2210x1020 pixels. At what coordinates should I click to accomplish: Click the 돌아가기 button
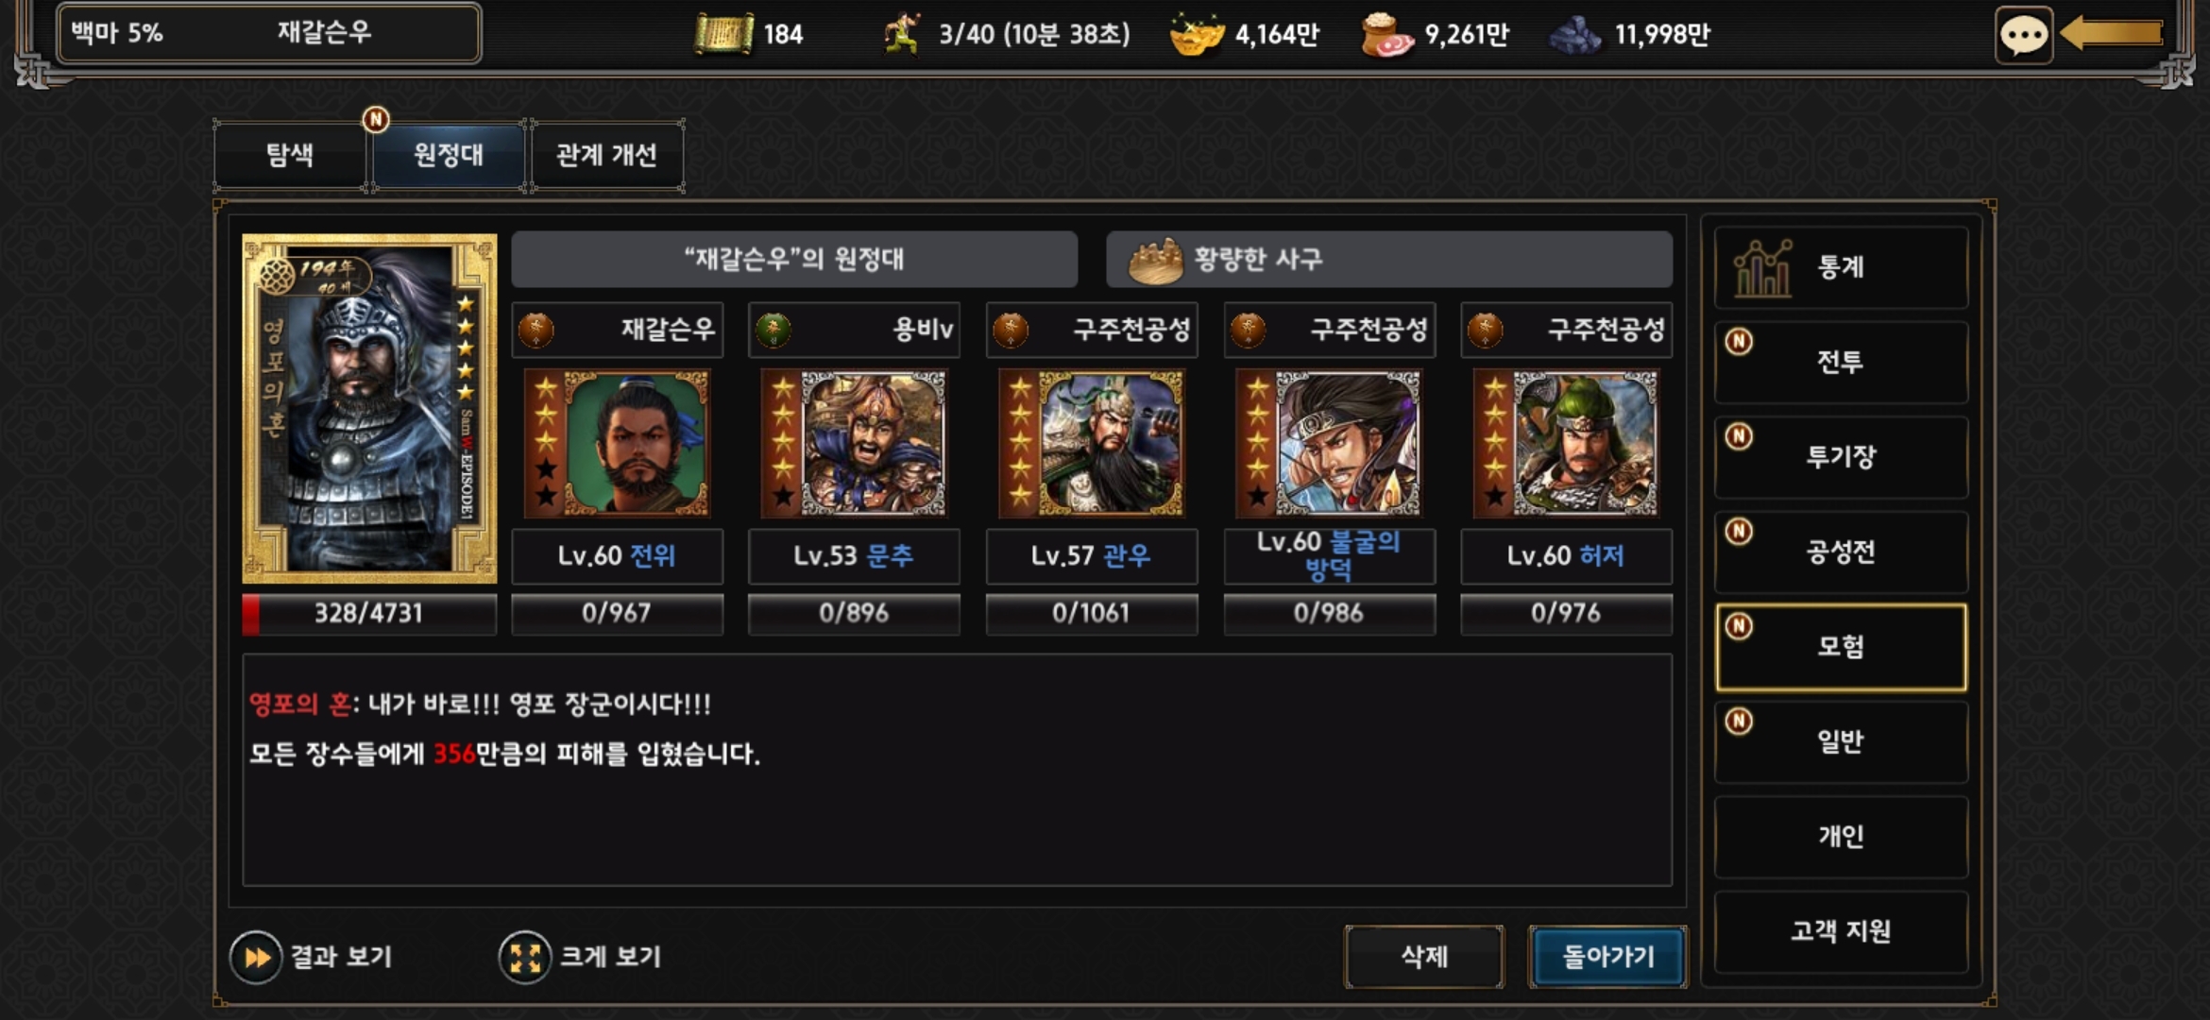[1607, 957]
